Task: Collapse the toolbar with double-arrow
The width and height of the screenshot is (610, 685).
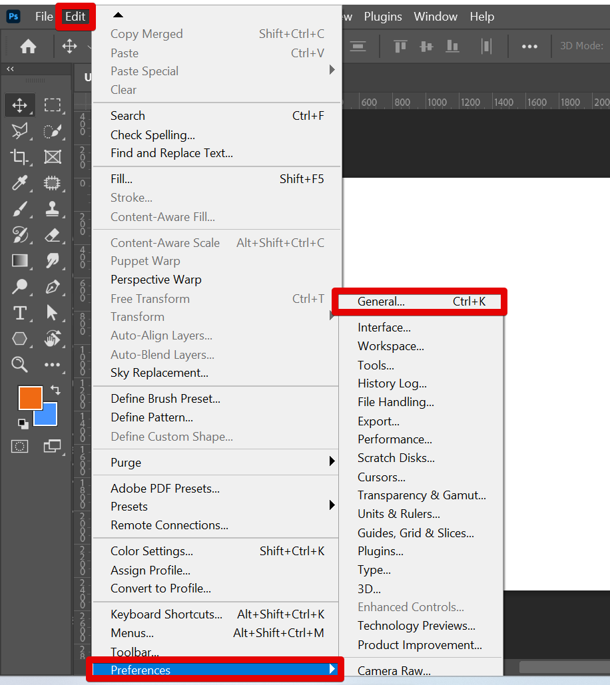Action: coord(11,69)
